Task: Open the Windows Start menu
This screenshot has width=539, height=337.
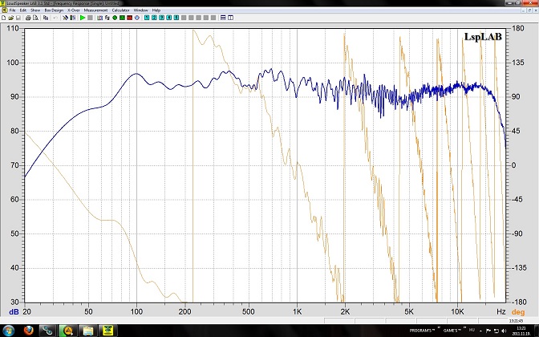Action: click(8, 331)
